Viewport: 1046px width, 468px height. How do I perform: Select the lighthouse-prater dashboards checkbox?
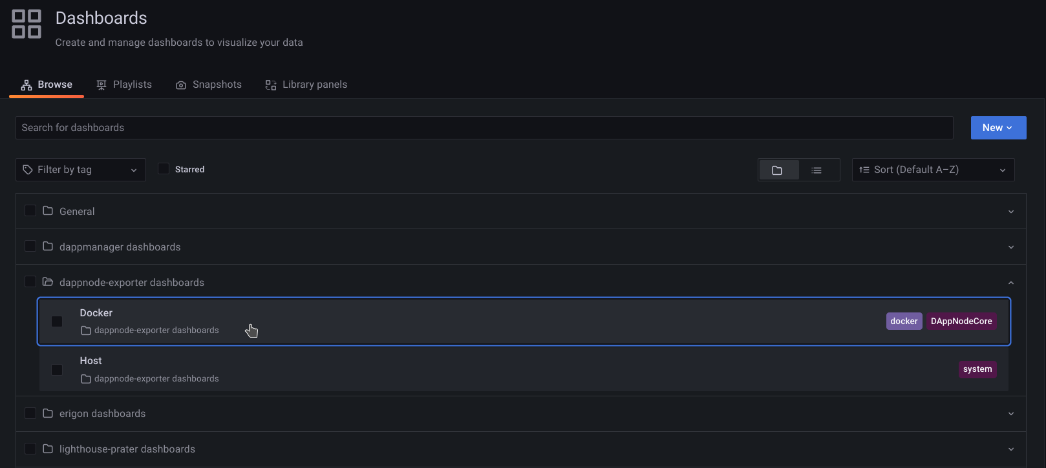coord(30,448)
